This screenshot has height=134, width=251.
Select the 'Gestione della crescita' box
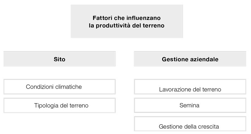click(x=190, y=124)
